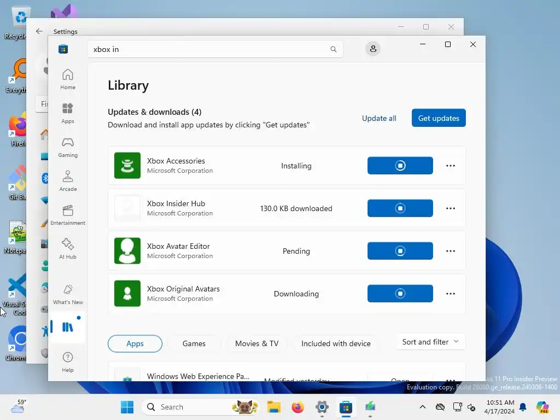Select the Games filter tab
This screenshot has height=420, width=560.
(194, 343)
